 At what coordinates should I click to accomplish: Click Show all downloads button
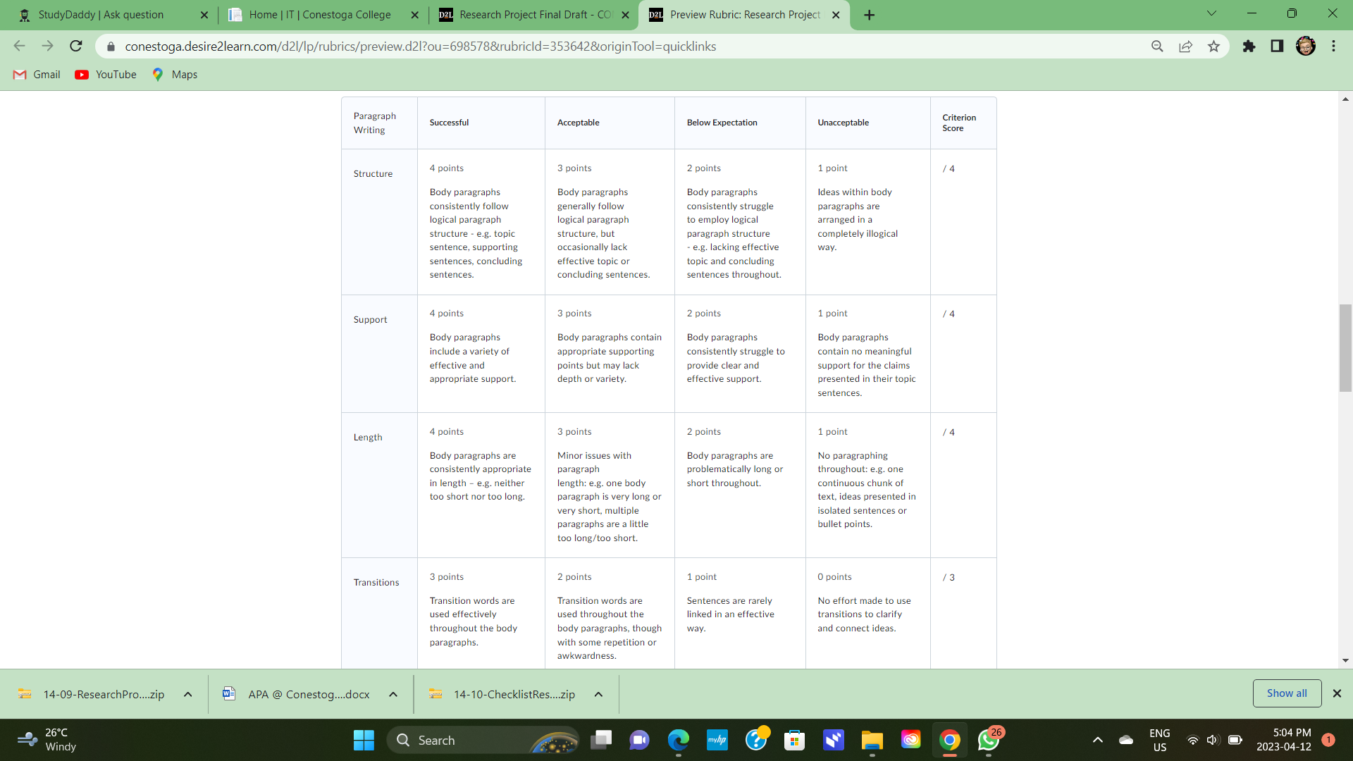pyautogui.click(x=1287, y=693)
